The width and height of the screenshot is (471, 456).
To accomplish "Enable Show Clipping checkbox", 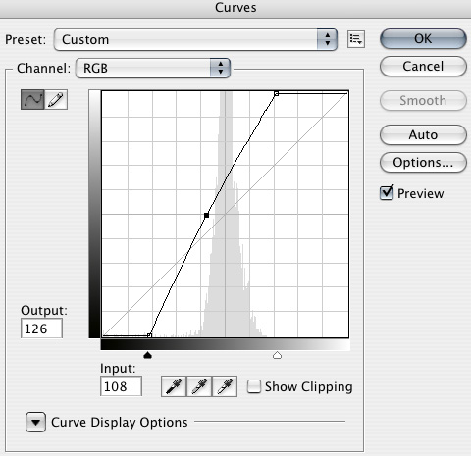I will pos(254,386).
